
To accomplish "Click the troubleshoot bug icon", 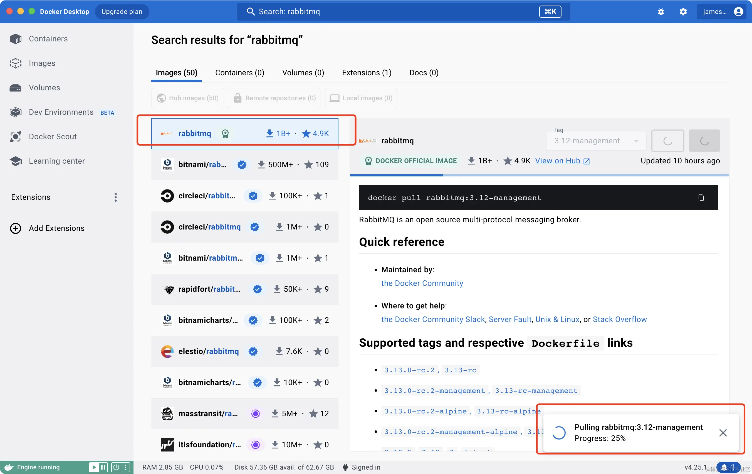I will pos(661,12).
